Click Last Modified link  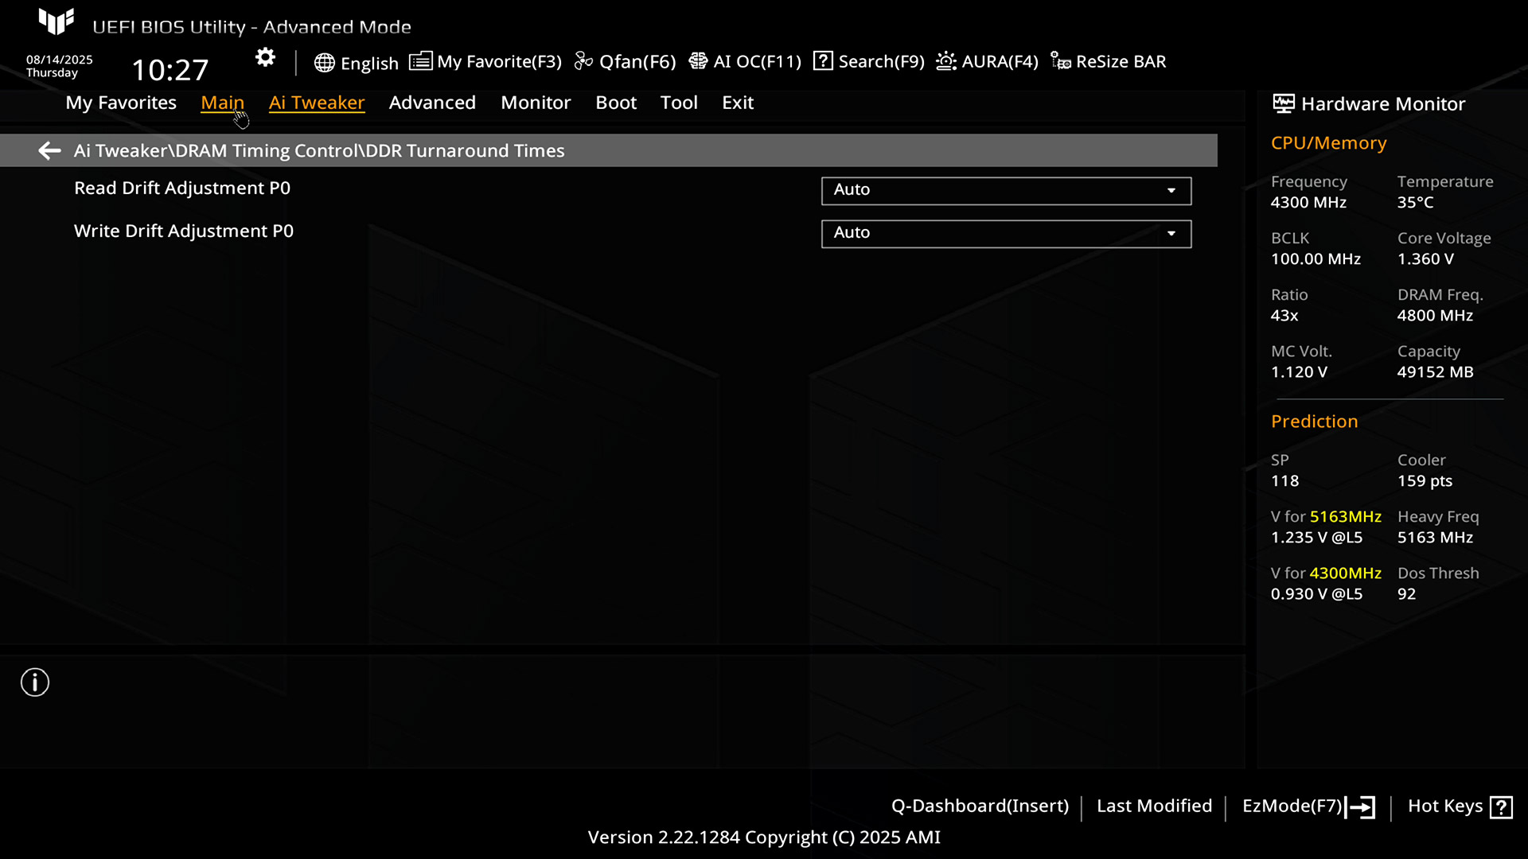[1154, 806]
